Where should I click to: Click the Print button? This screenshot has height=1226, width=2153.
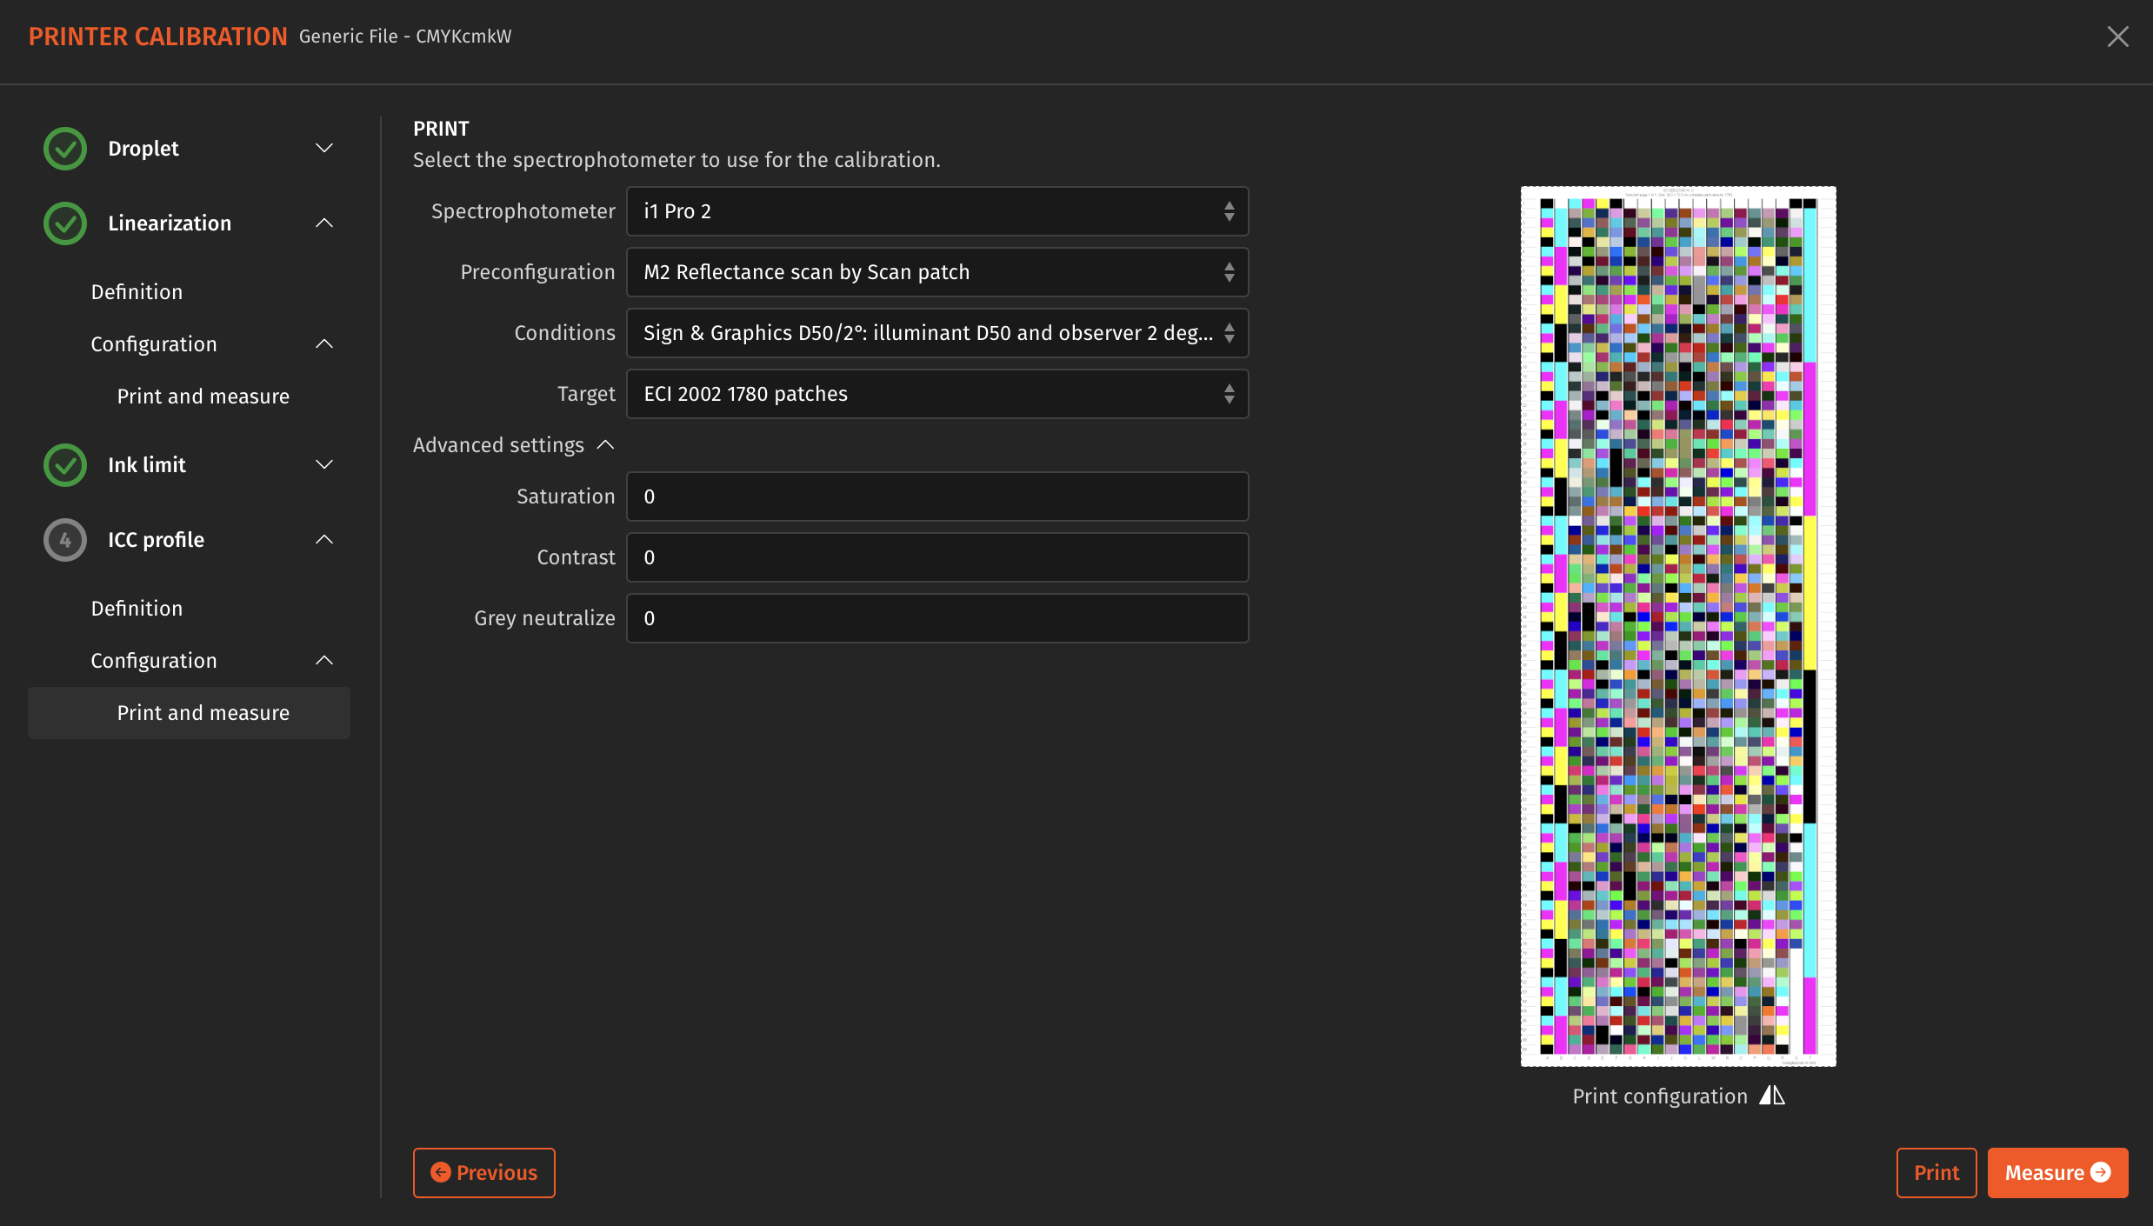(1936, 1172)
